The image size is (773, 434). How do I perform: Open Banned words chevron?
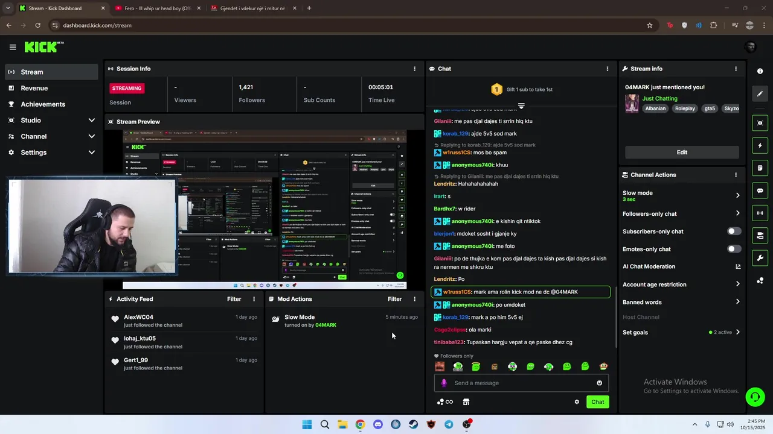(x=737, y=302)
